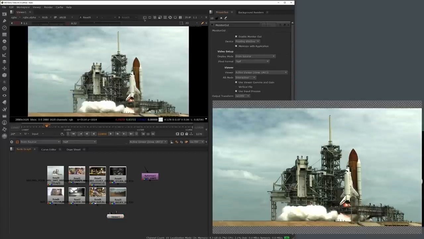Disable the Enable Monitor Out checkbox
This screenshot has height=239, width=424.
click(x=236, y=37)
